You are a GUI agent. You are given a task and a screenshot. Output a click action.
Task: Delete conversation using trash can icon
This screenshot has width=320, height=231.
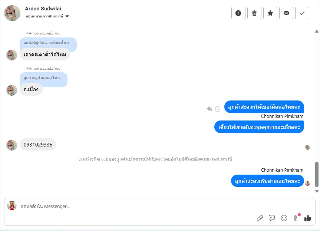[x=254, y=13]
